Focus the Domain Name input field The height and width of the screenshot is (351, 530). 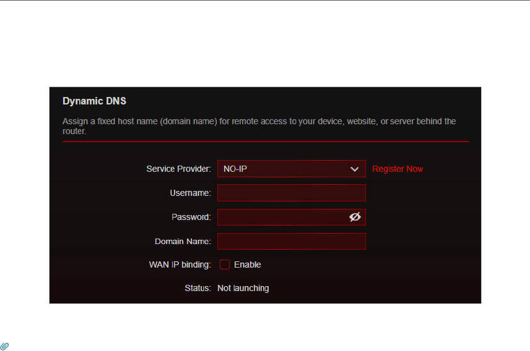click(292, 241)
